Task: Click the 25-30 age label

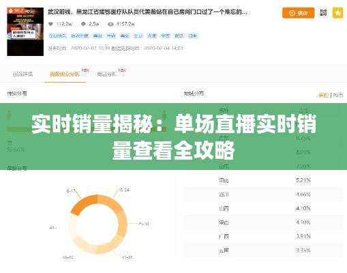Action: coord(143,224)
